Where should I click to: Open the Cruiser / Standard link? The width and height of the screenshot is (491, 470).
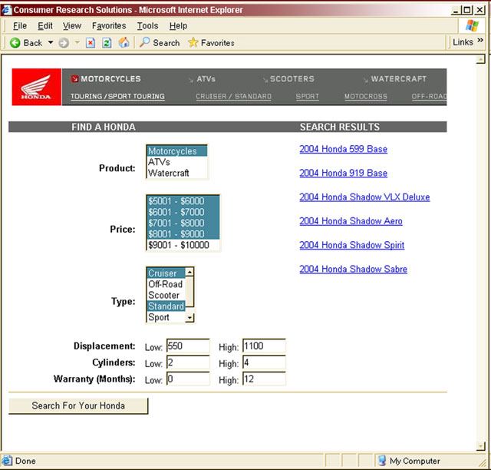click(x=233, y=96)
